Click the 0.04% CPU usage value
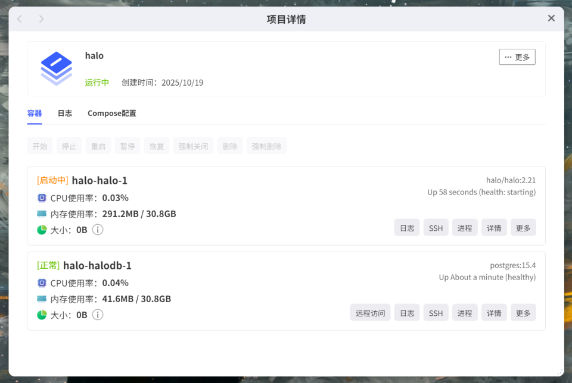 115,283
